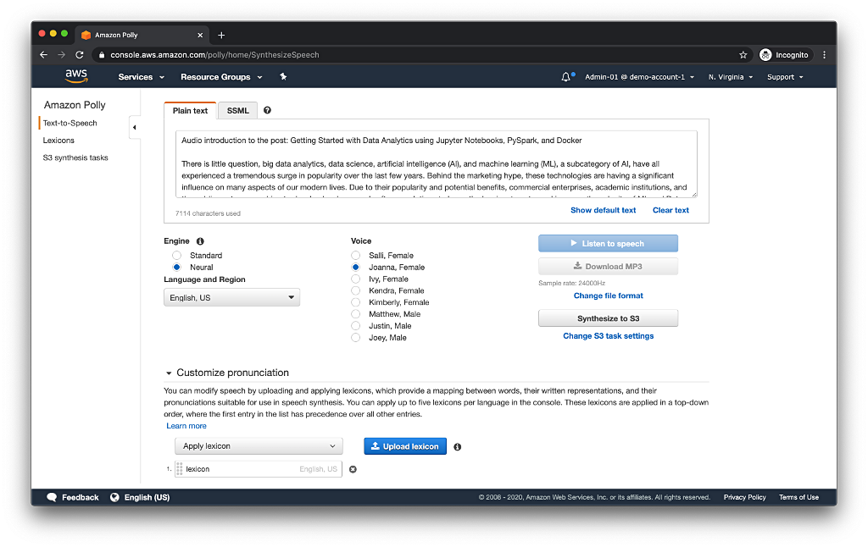Image resolution: width=868 pixels, height=547 pixels.
Task: Remove the applied lexicon via its X icon
Action: (353, 468)
